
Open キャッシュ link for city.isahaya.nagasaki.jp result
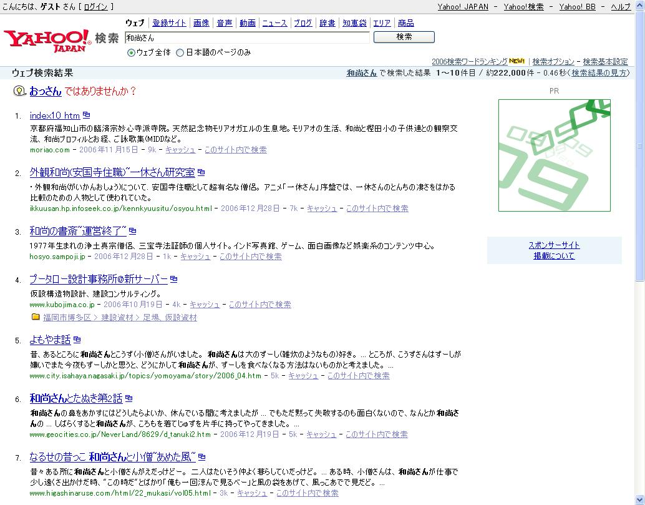(x=303, y=376)
